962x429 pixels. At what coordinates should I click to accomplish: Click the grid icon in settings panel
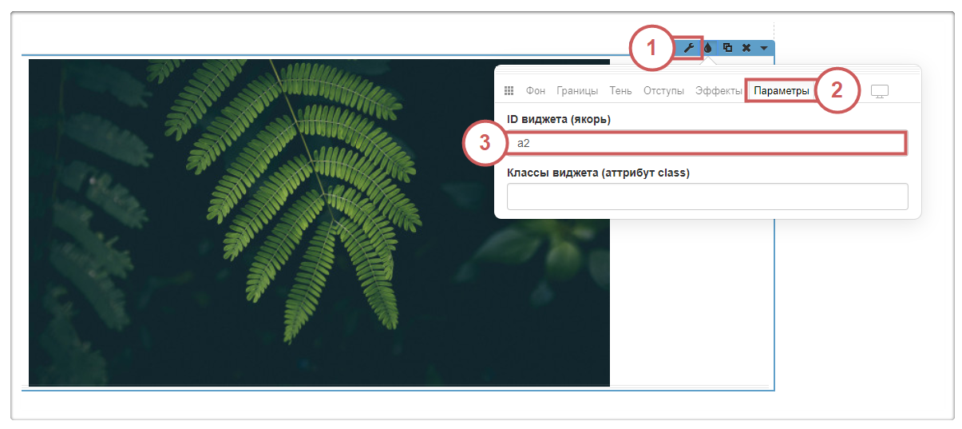pos(509,91)
